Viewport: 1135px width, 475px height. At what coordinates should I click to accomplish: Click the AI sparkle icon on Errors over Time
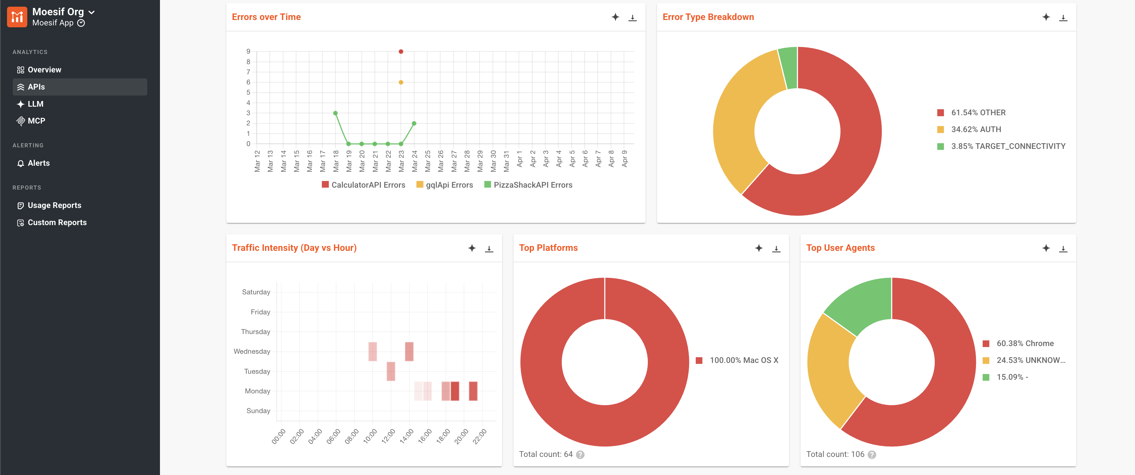(615, 17)
